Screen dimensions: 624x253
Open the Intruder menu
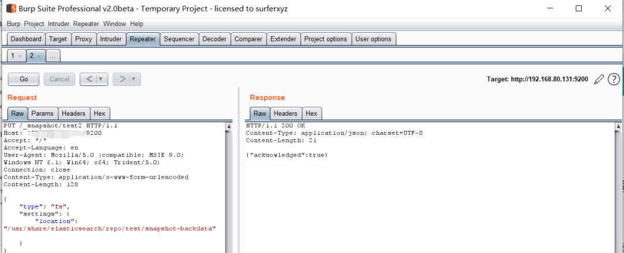(58, 24)
